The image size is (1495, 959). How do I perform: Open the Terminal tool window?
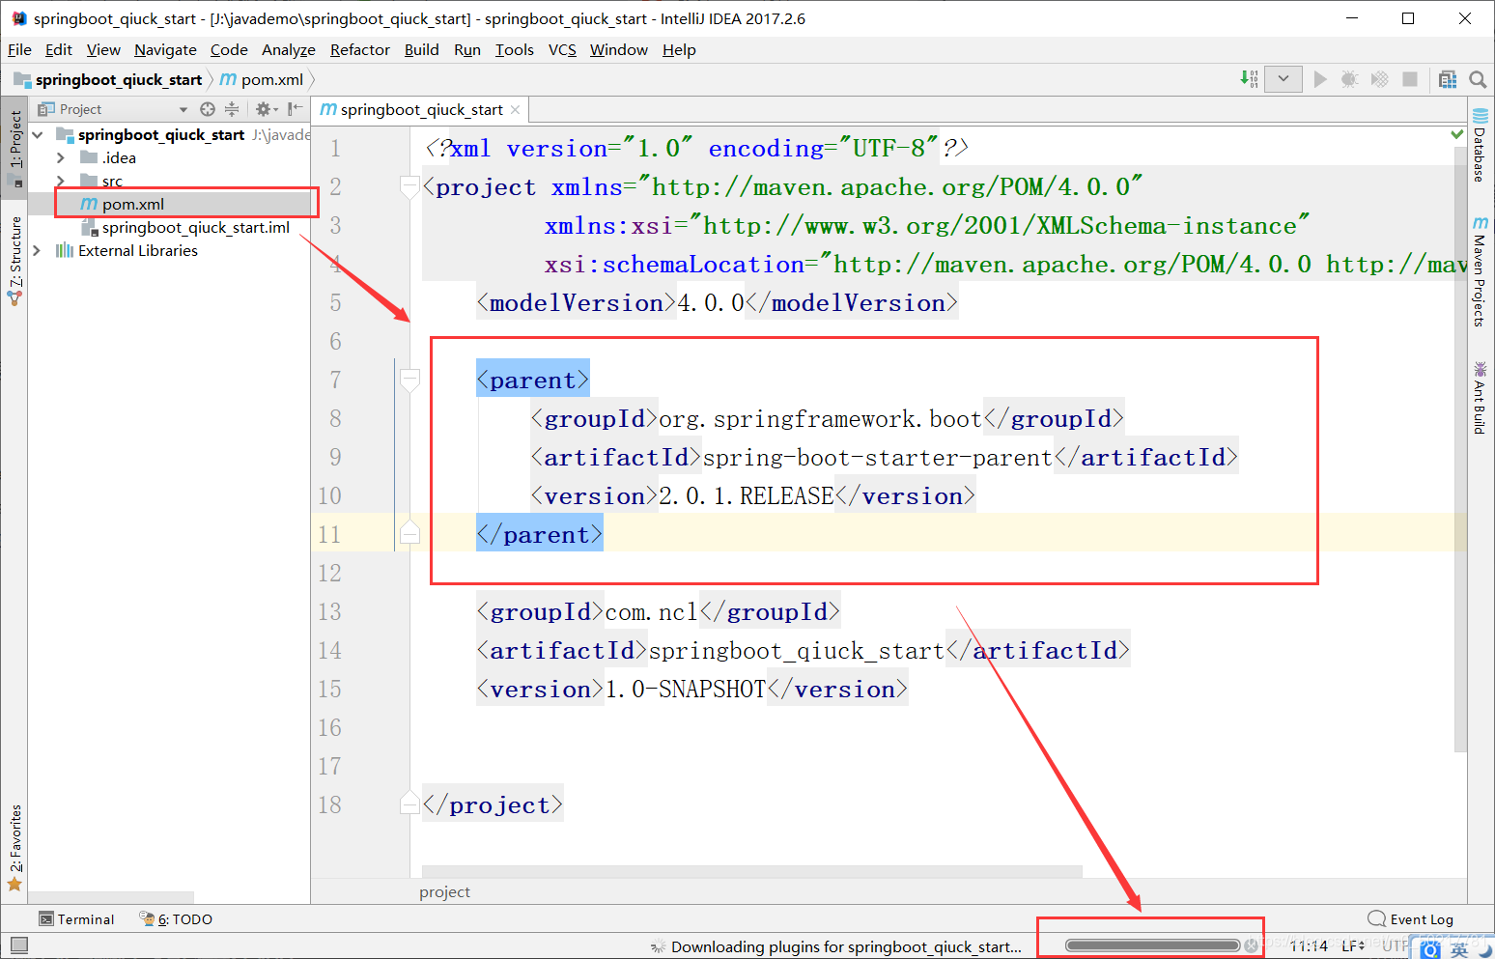(76, 919)
